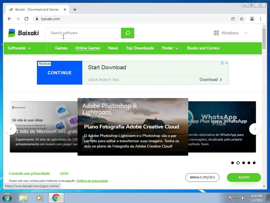Click the browser forward arrow
Screen dimensions: 270x203
coord(18,19)
